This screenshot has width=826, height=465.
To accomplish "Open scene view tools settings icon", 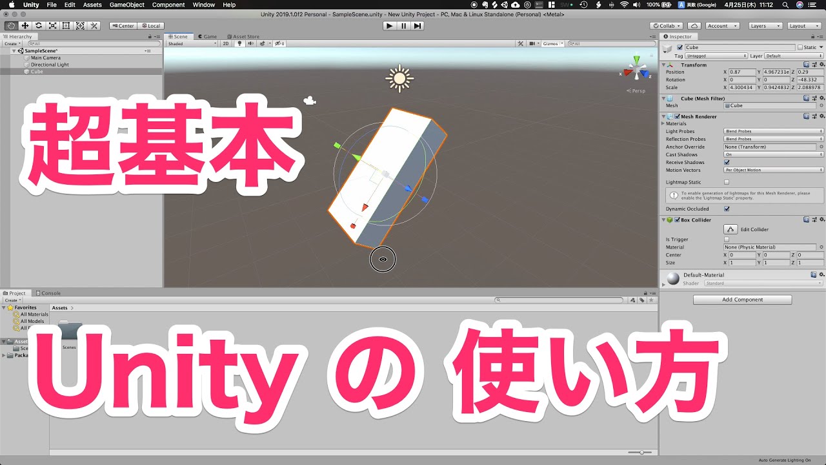I will tap(521, 44).
